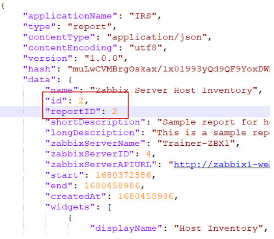
Task: Click the "name" key
Action: pos(61,90)
